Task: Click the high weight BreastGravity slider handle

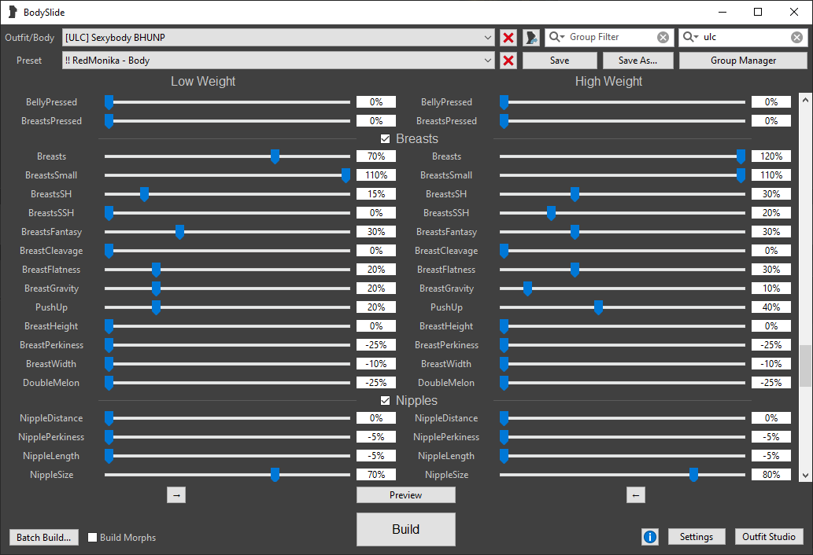Action: 527,289
